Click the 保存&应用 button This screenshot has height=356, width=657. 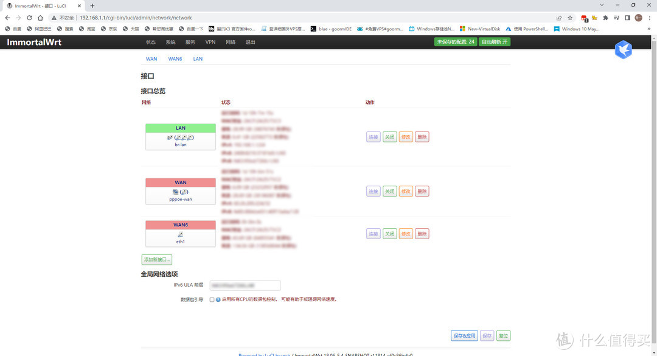tap(464, 335)
